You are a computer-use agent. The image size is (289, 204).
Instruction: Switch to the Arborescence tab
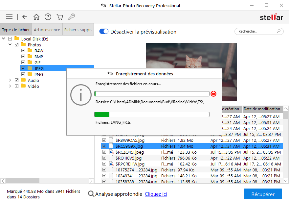[x=47, y=30]
